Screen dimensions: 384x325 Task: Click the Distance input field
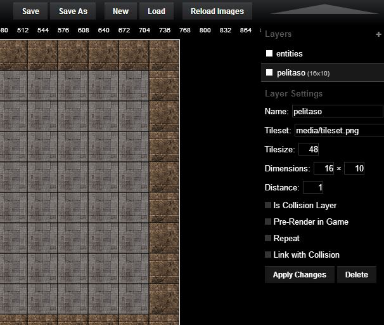[313, 188]
